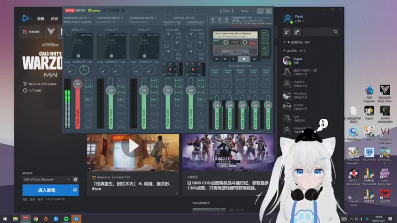Image resolution: width=397 pixels, height=223 pixels.
Task: Click the M.C button on Voicemeeter VAIO strip
Action: (178, 113)
